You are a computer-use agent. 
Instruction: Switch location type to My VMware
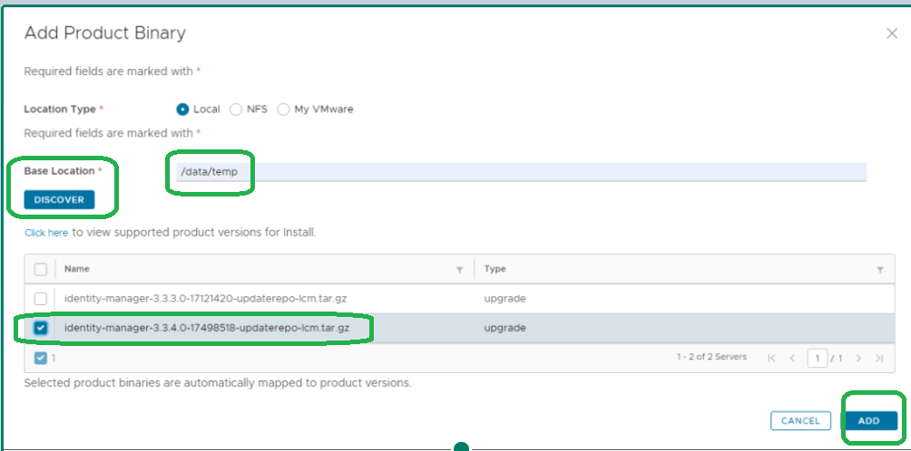(284, 110)
